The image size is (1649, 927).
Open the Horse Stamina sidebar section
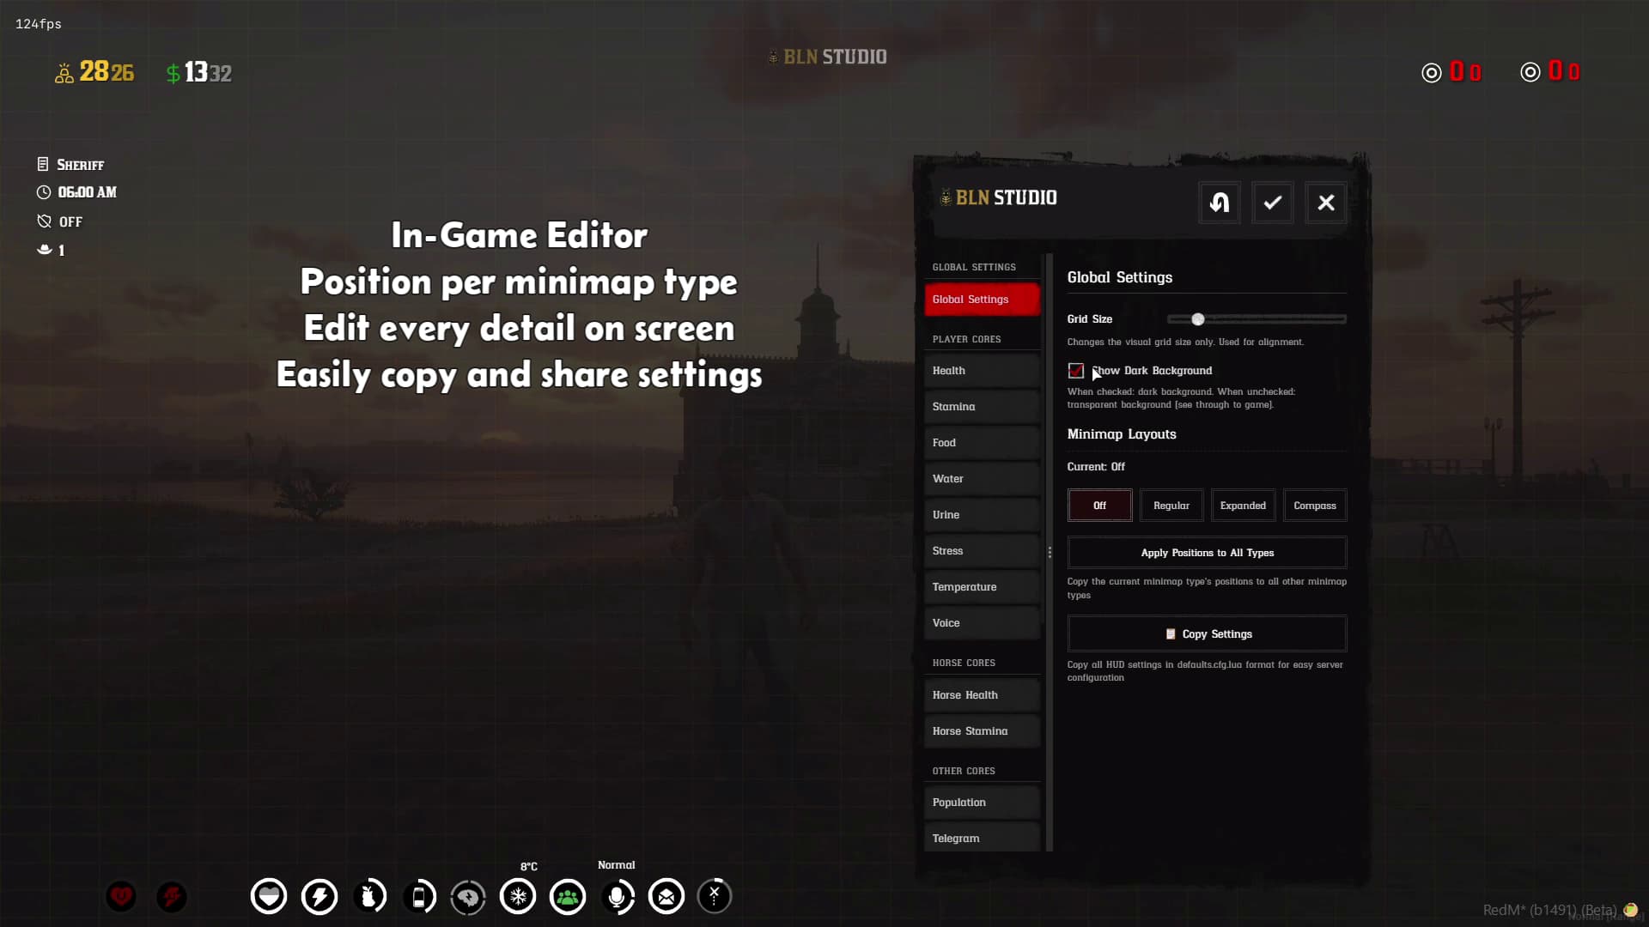[981, 731]
